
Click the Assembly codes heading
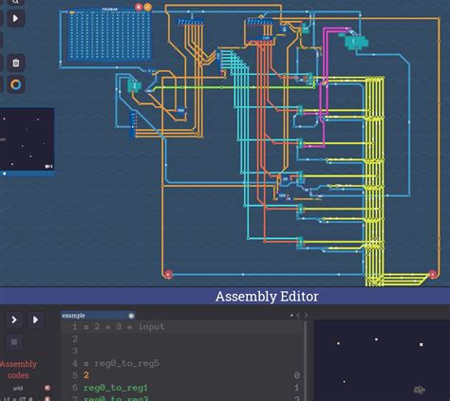[18, 370]
